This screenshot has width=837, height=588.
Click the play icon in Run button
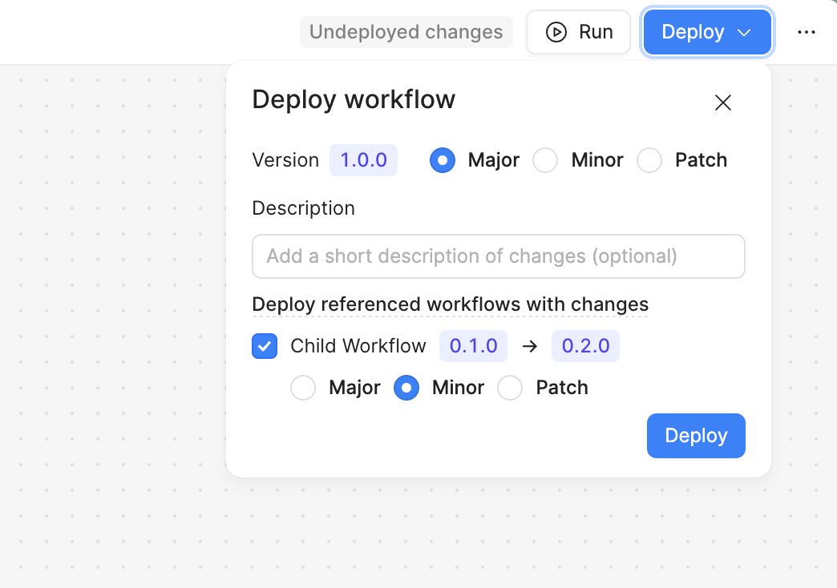(556, 32)
